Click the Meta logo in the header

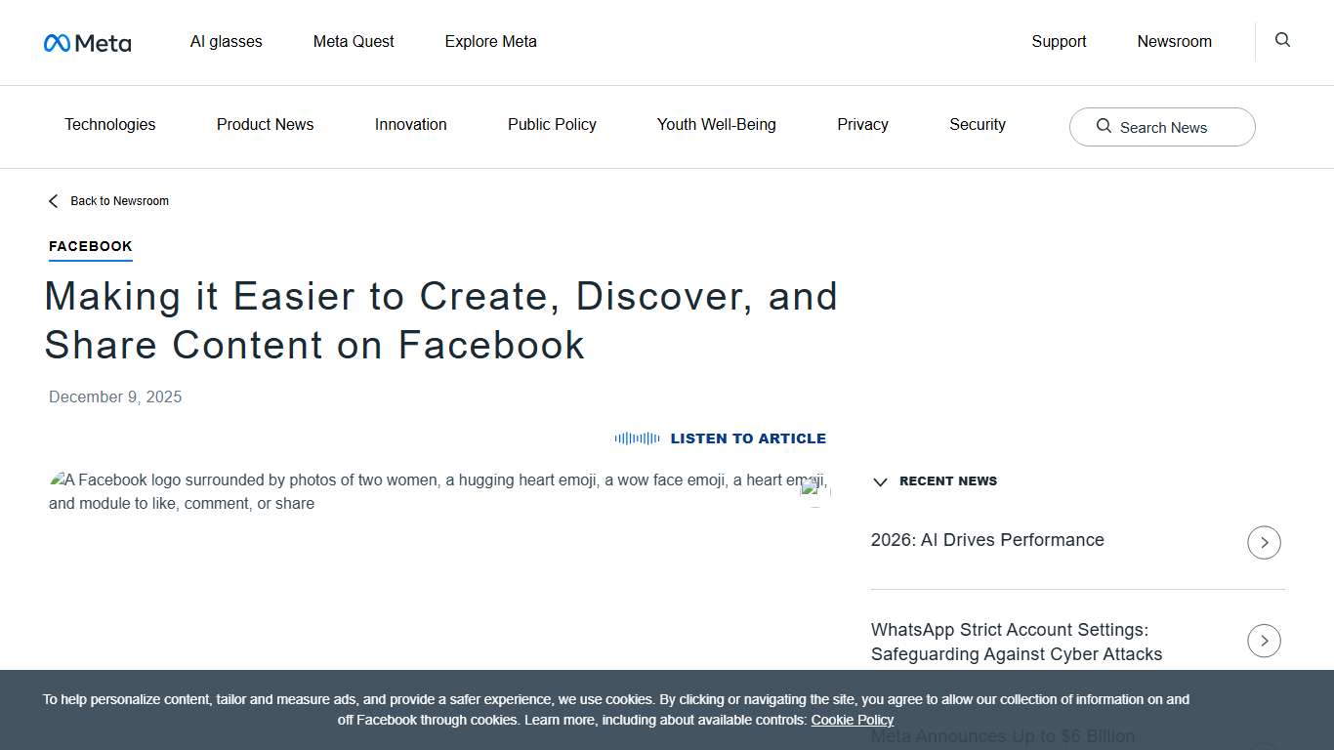pos(87,42)
